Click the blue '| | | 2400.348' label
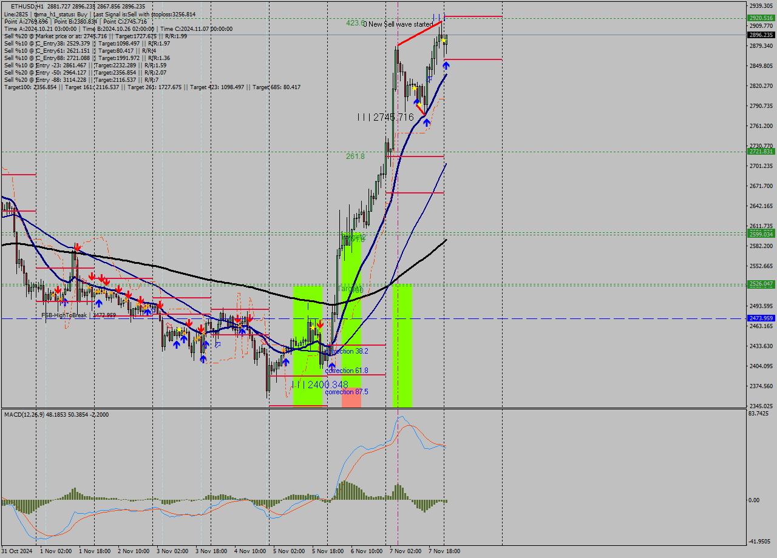 click(x=320, y=385)
